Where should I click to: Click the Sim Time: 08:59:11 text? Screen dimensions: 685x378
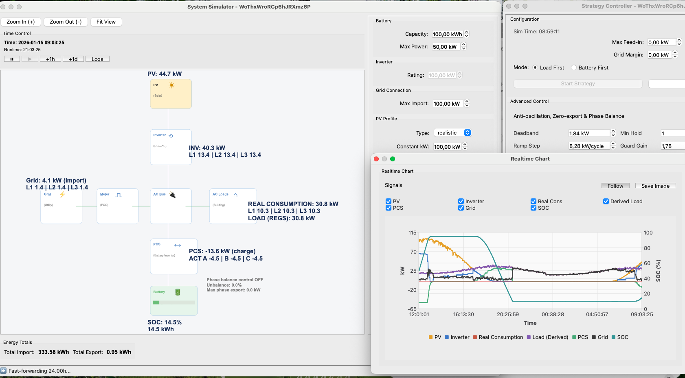click(536, 32)
